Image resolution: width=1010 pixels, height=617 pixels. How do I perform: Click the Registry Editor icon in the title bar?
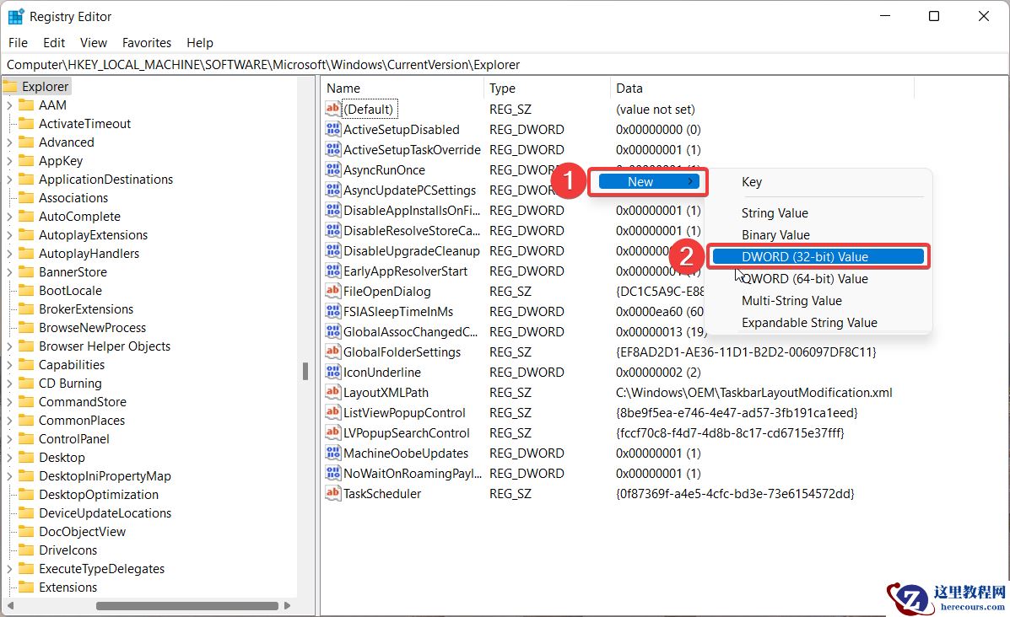(15, 16)
